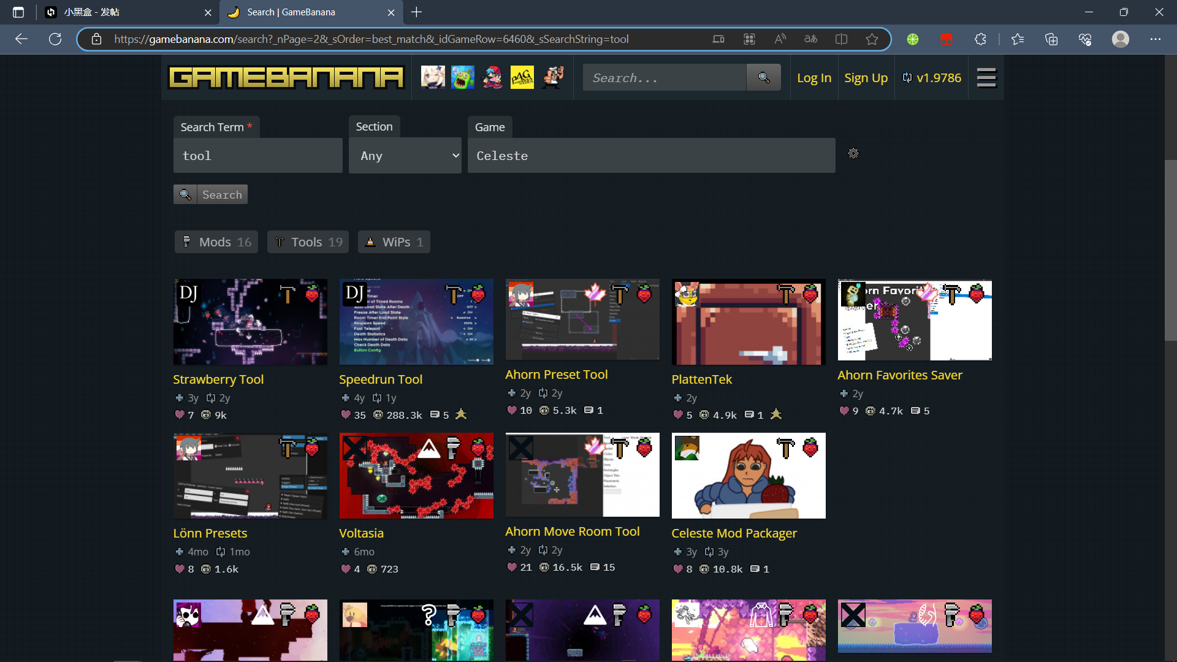Open Lönn Presets title link
This screenshot has height=662, width=1177.
210,533
